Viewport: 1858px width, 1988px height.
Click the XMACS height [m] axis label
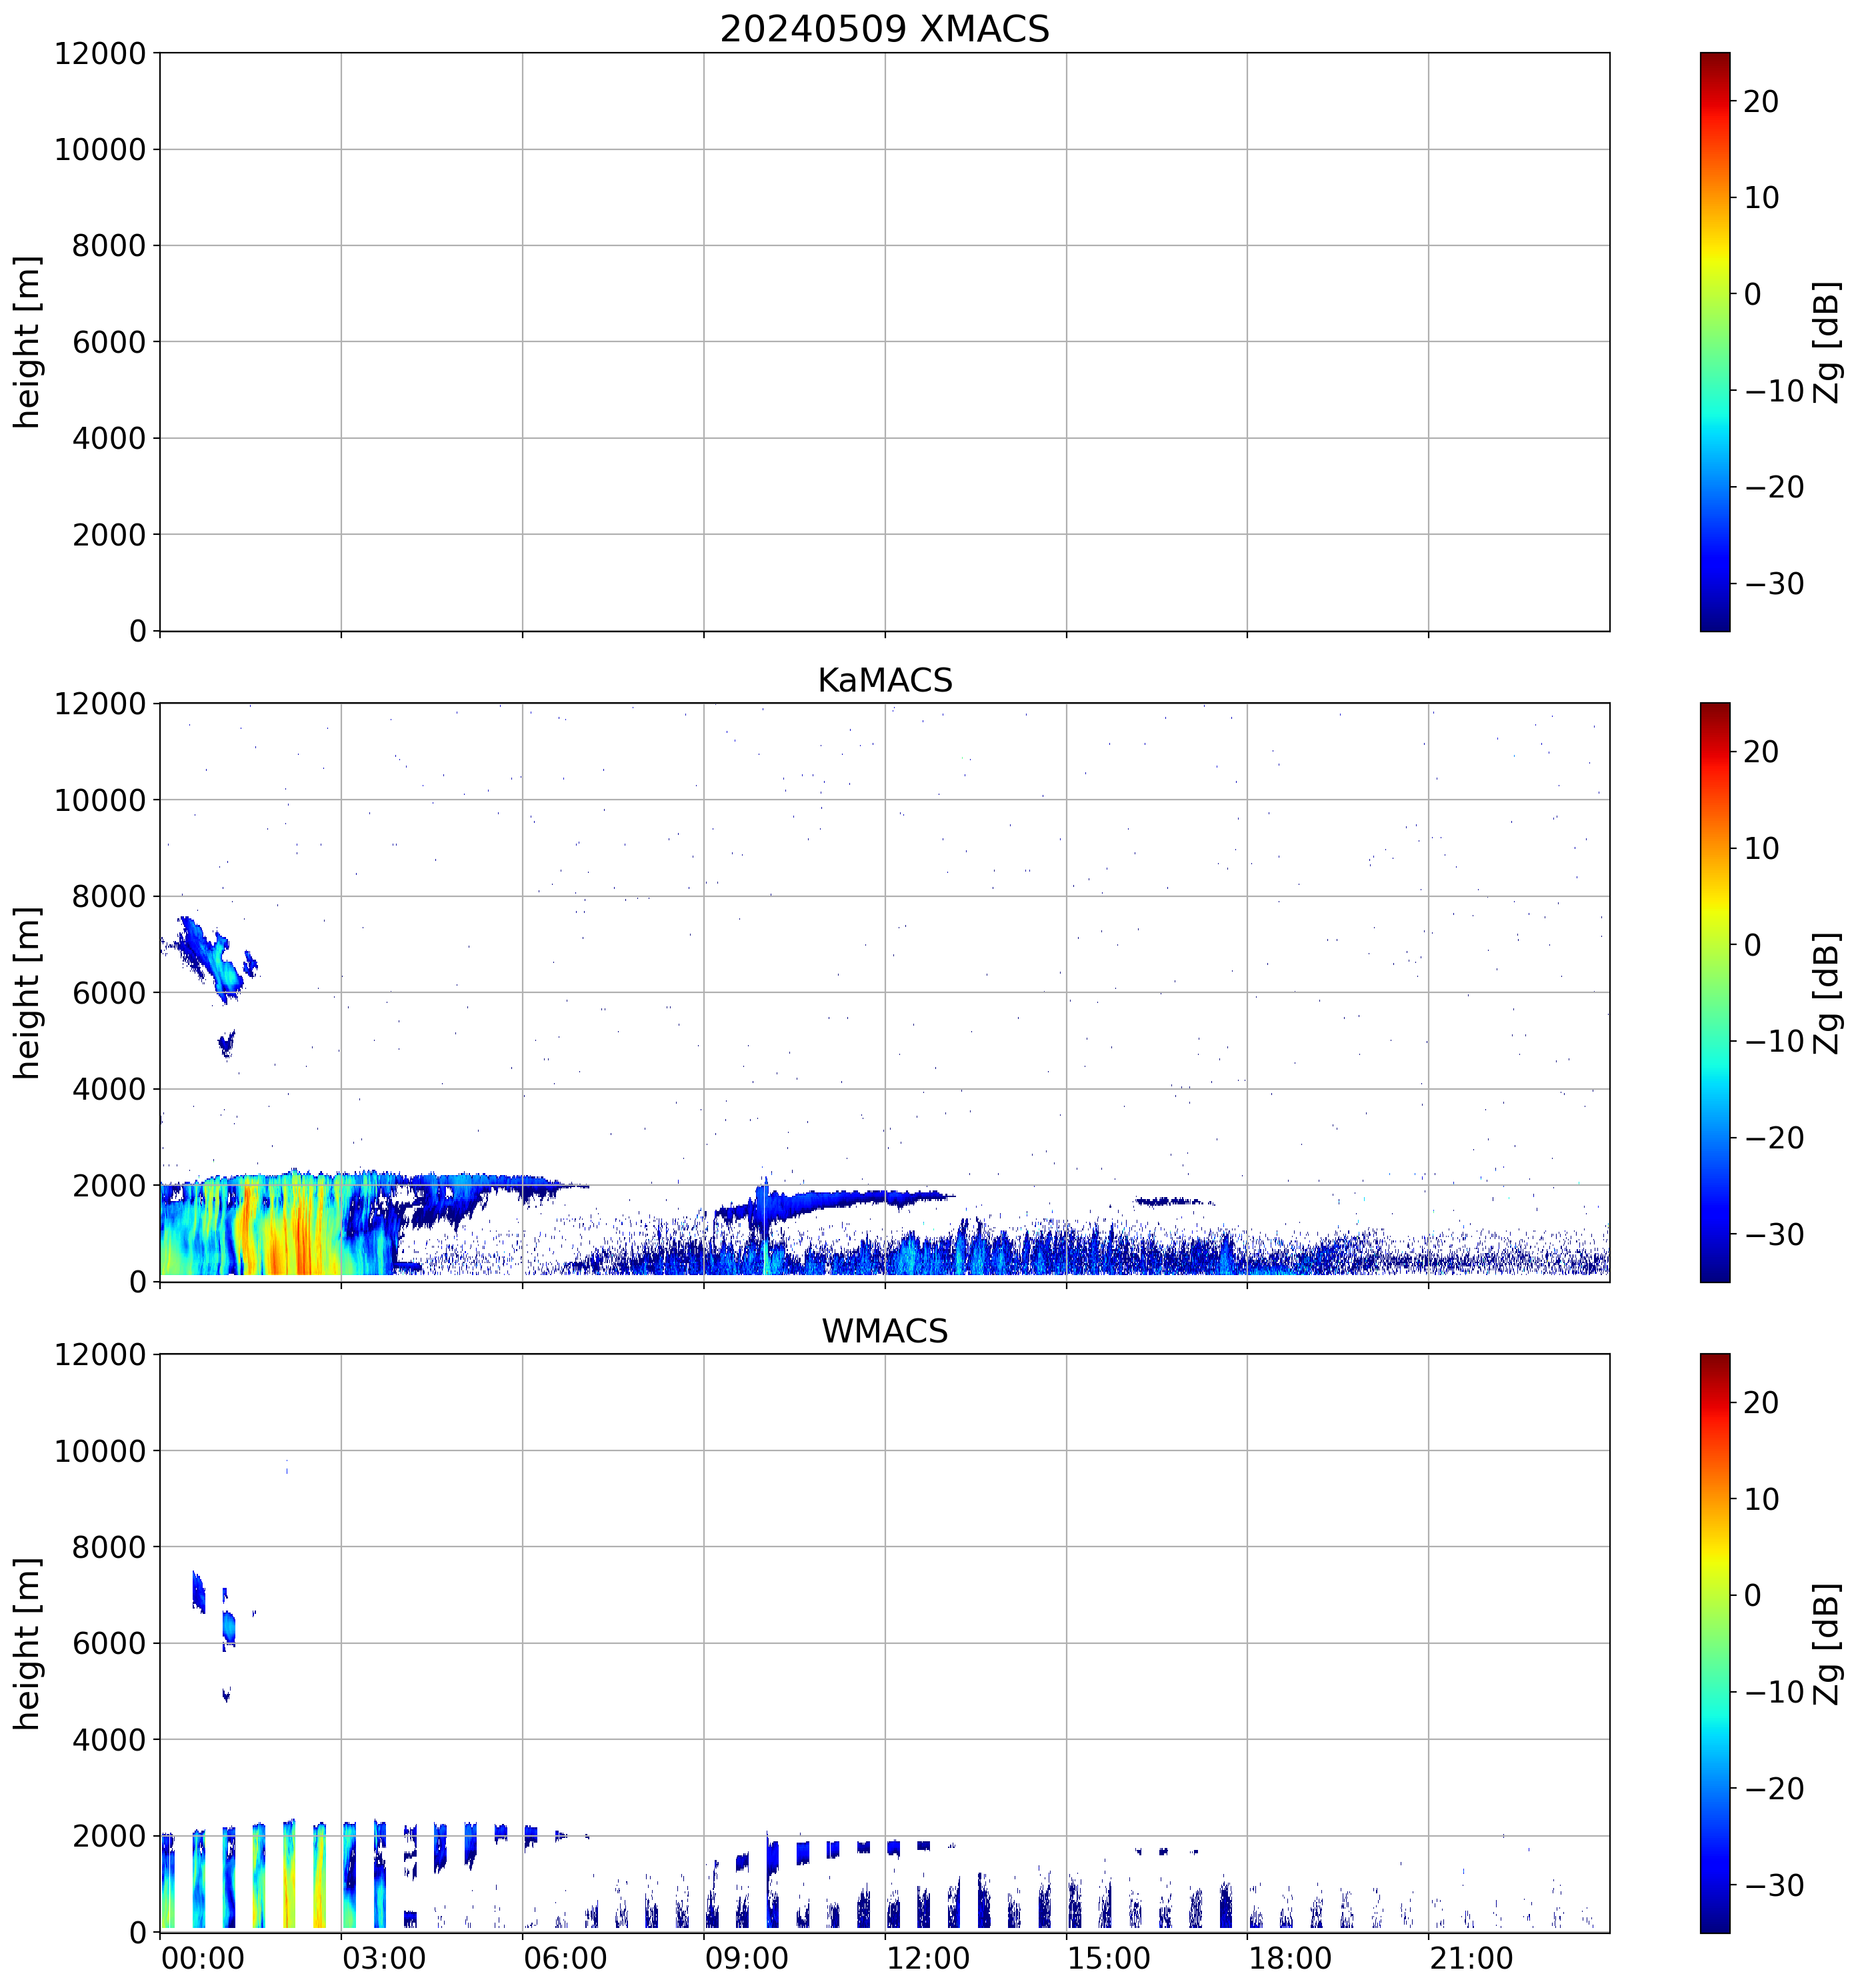coord(28,342)
